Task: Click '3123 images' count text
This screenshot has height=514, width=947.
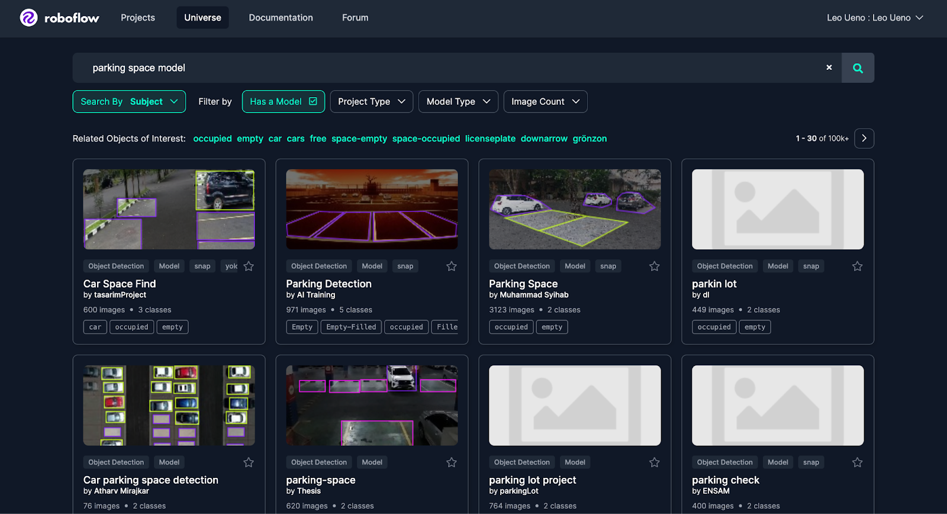Action: [x=511, y=310]
